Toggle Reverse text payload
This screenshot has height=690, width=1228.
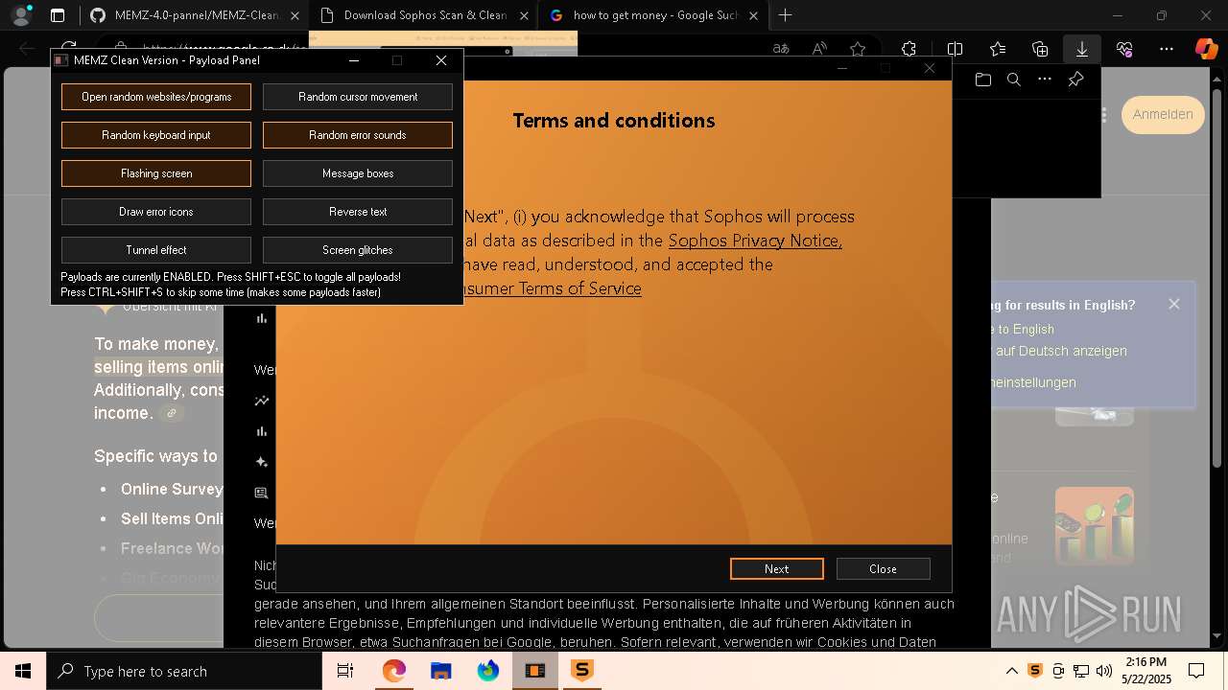pos(358,212)
